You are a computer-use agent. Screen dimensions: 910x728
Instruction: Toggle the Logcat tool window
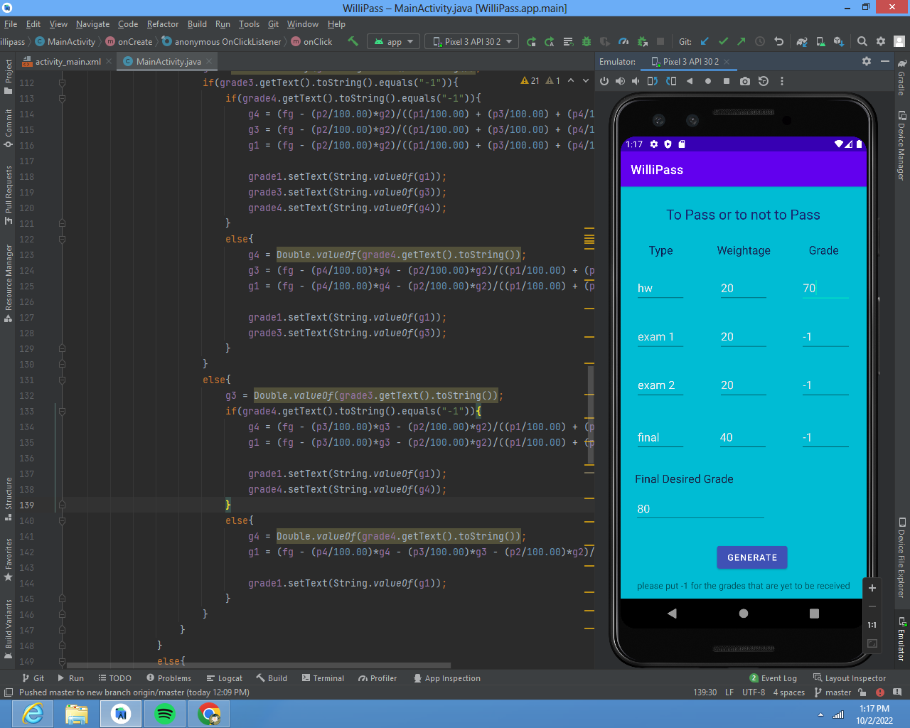click(x=224, y=678)
